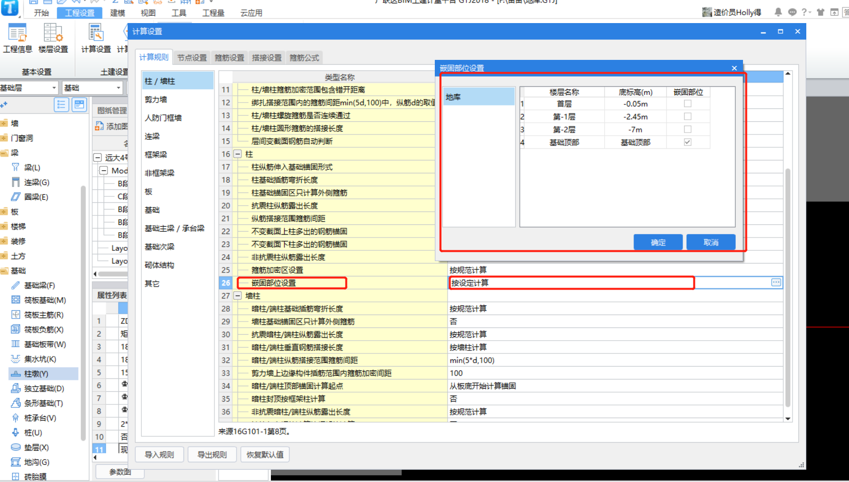Click the drawing list horizontal scrollbar

coord(112,274)
